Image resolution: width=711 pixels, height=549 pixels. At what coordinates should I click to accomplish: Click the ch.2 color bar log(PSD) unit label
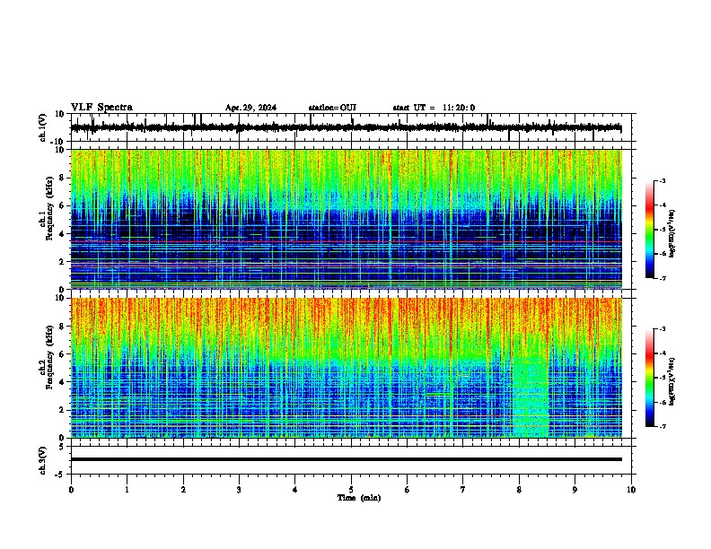click(x=672, y=381)
